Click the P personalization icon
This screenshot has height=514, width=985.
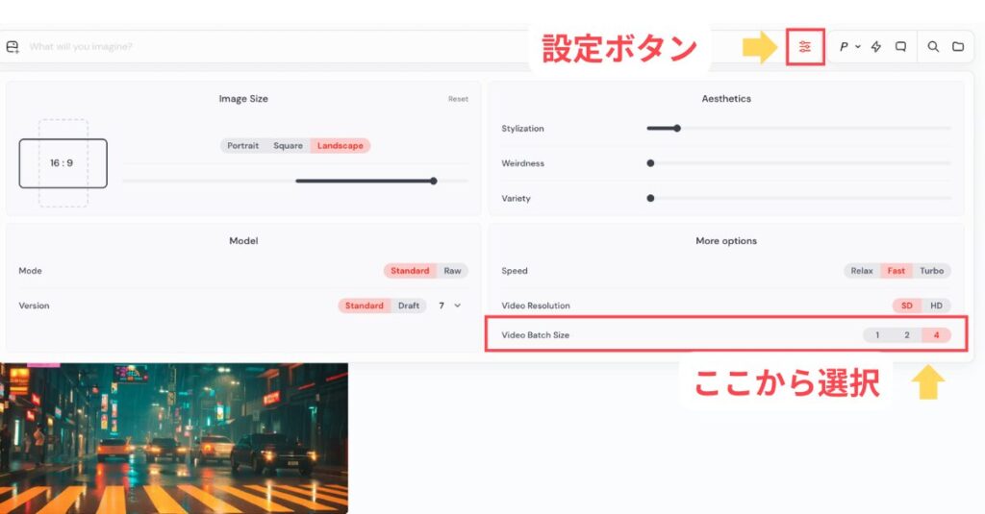pyautogui.click(x=844, y=46)
